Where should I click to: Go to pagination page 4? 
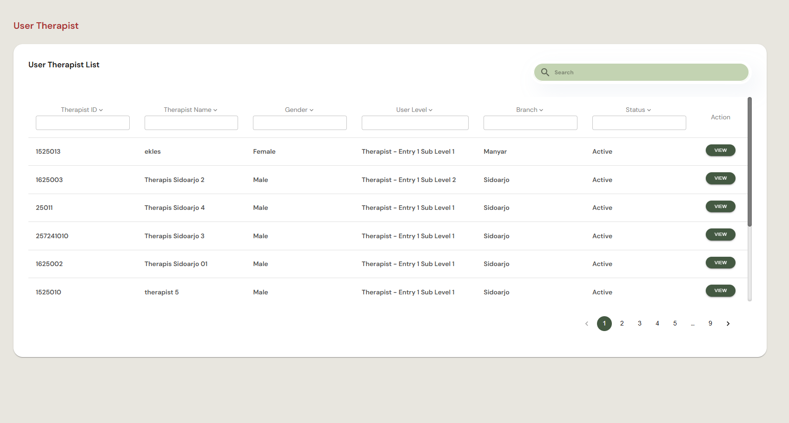tap(657, 324)
